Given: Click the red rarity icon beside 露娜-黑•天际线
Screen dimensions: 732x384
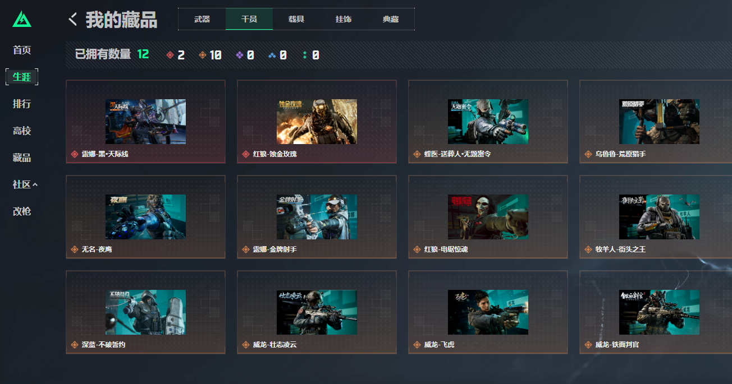Looking at the screenshot, I should 75,154.
